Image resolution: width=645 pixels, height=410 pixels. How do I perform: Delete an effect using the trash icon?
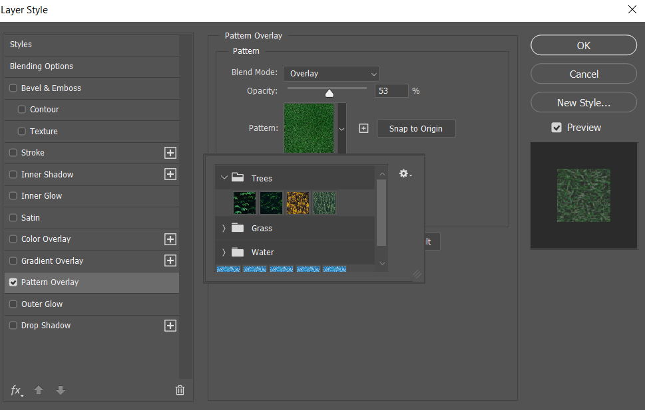point(180,390)
